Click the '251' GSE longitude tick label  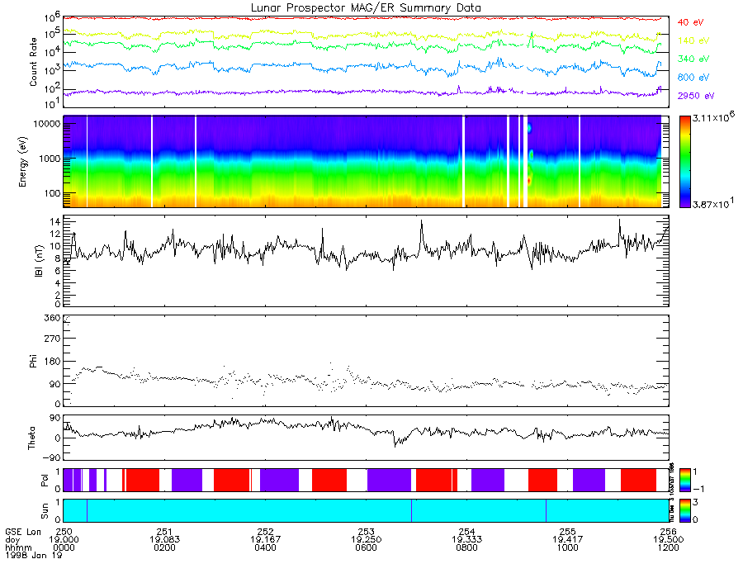164,532
